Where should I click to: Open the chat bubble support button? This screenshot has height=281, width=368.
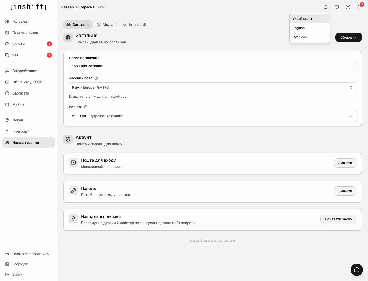tap(357, 270)
